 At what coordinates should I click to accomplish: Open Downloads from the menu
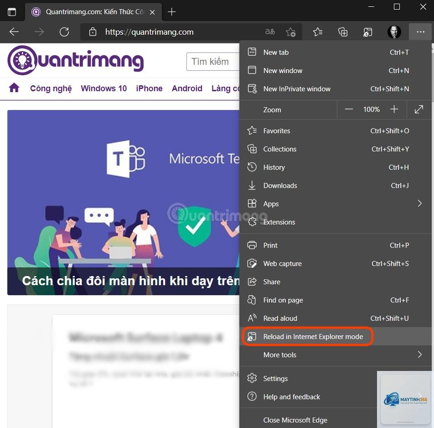(335, 186)
